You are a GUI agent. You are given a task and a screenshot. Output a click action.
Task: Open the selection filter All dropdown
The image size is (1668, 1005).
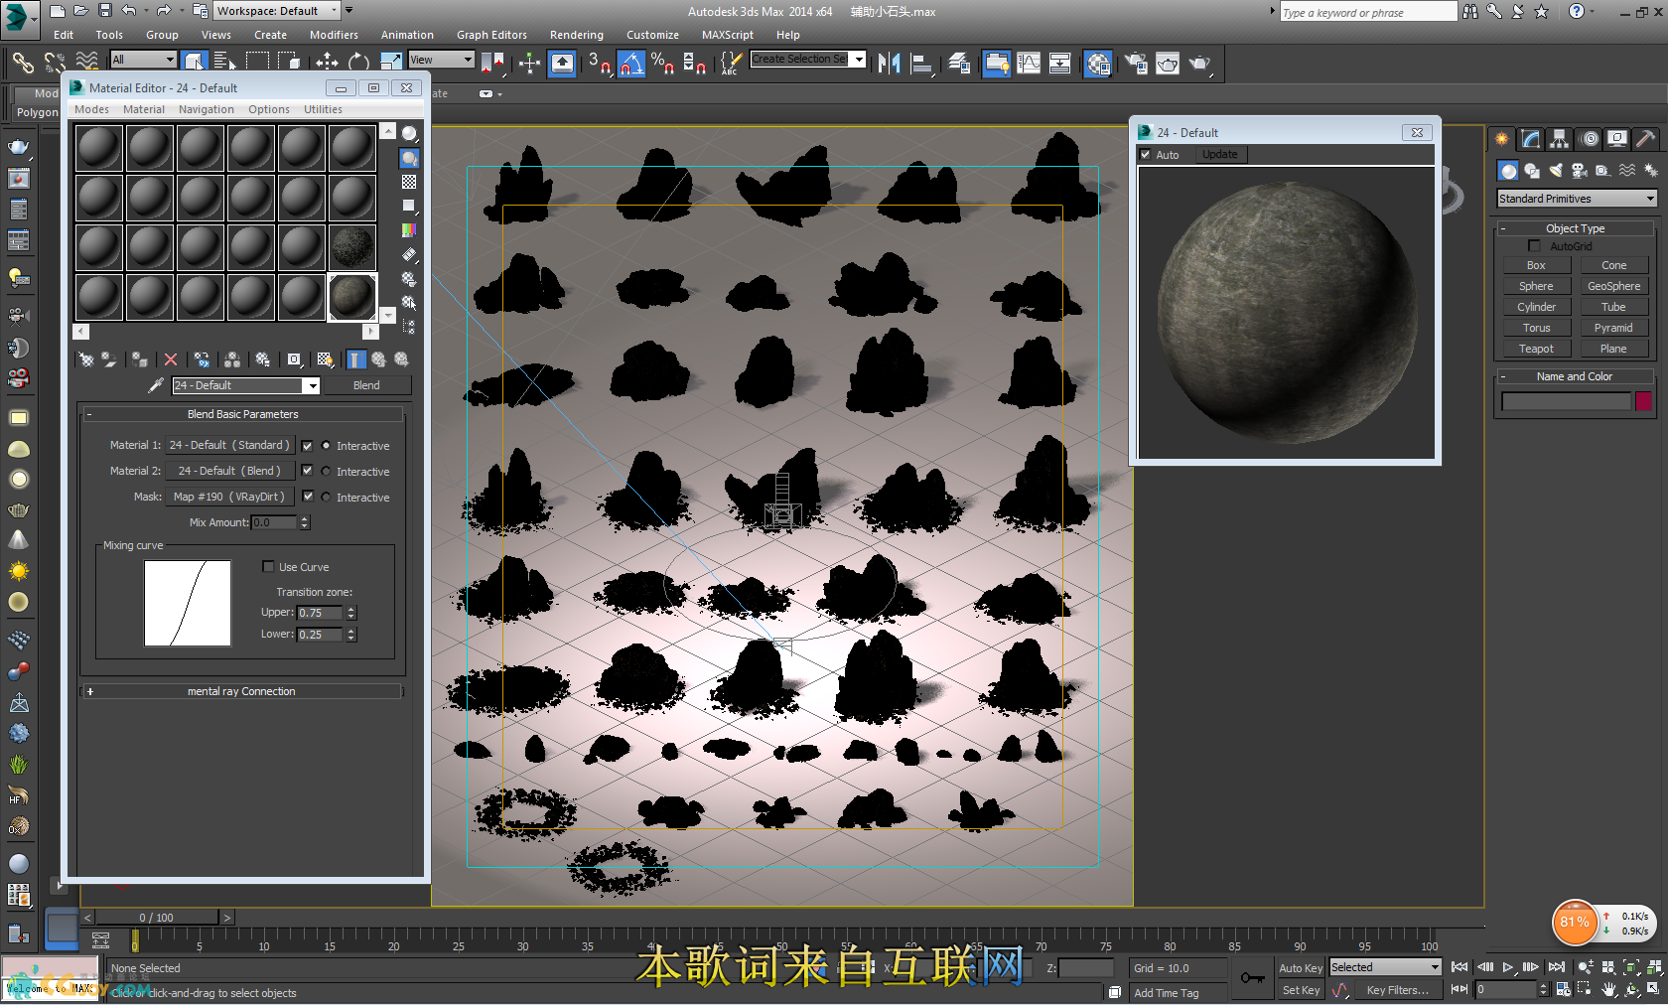pyautogui.click(x=143, y=60)
